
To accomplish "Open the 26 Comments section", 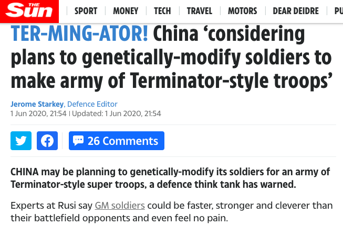I will coord(117,141).
